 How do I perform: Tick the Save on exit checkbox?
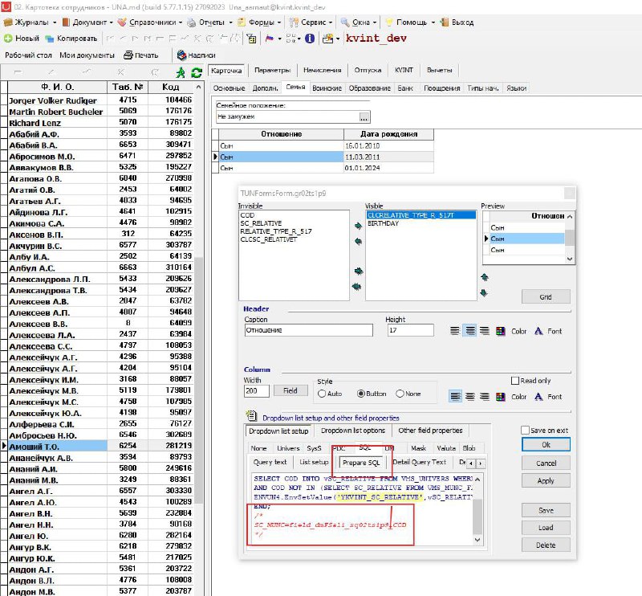click(x=526, y=431)
